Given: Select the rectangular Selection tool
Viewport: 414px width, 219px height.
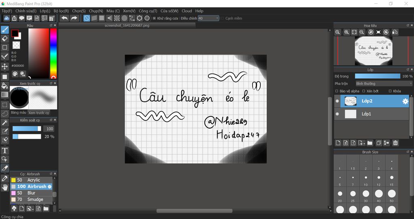Looking at the screenshot, I should pyautogui.click(x=5, y=105).
